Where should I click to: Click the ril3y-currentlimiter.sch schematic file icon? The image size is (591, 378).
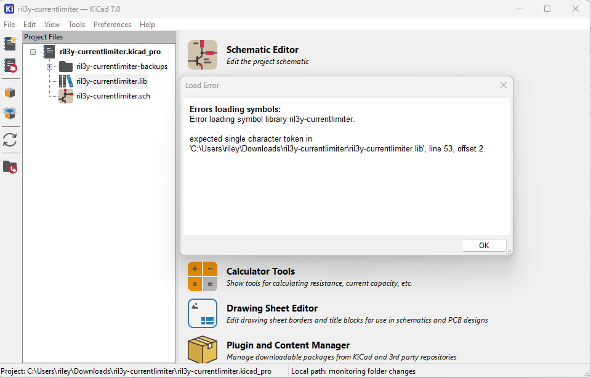click(66, 96)
